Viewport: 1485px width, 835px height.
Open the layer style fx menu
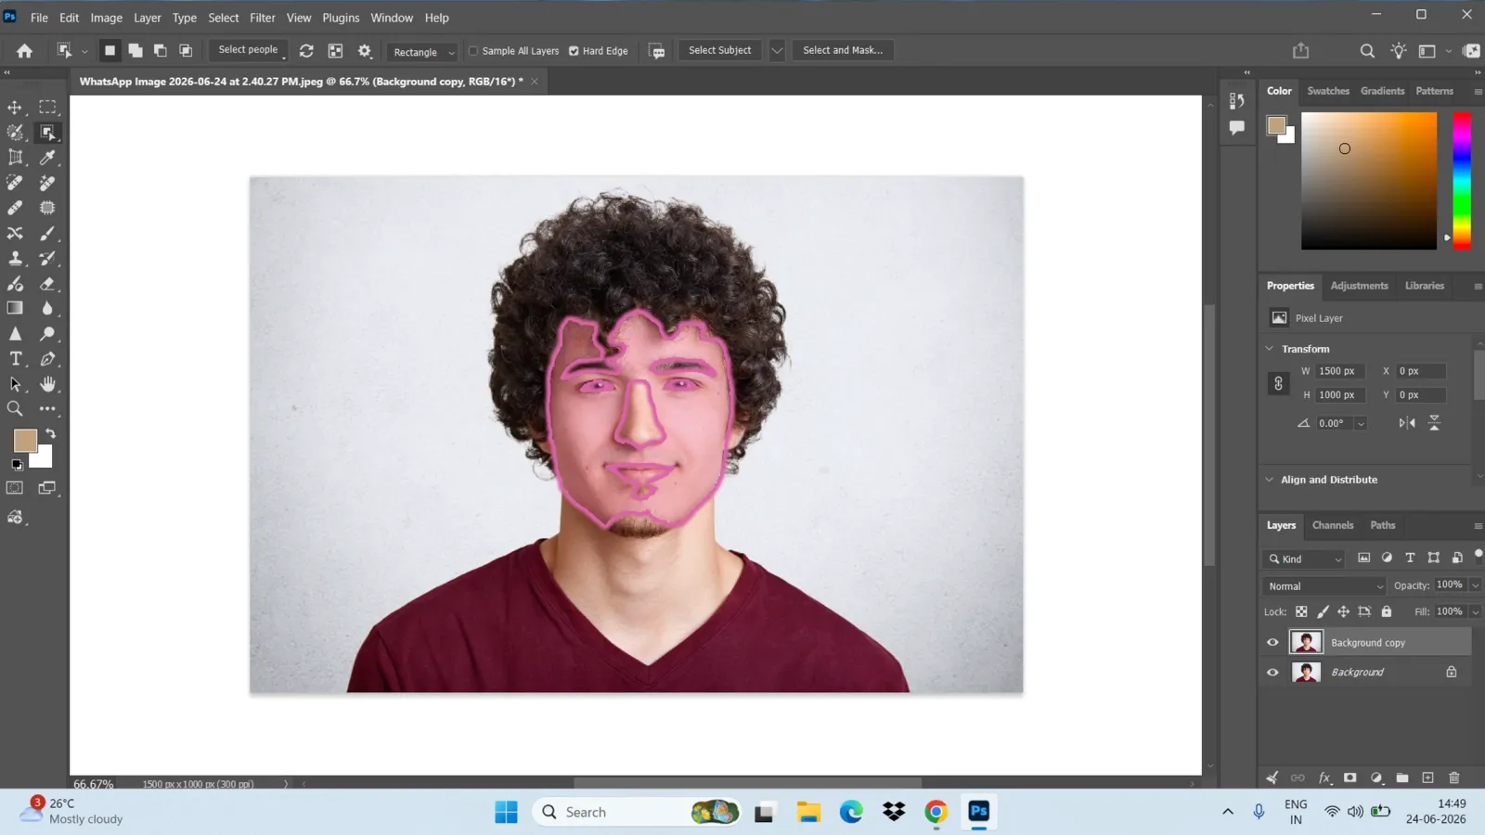[1324, 777]
